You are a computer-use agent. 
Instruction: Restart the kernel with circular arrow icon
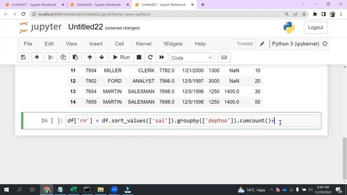pyautogui.click(x=150, y=57)
